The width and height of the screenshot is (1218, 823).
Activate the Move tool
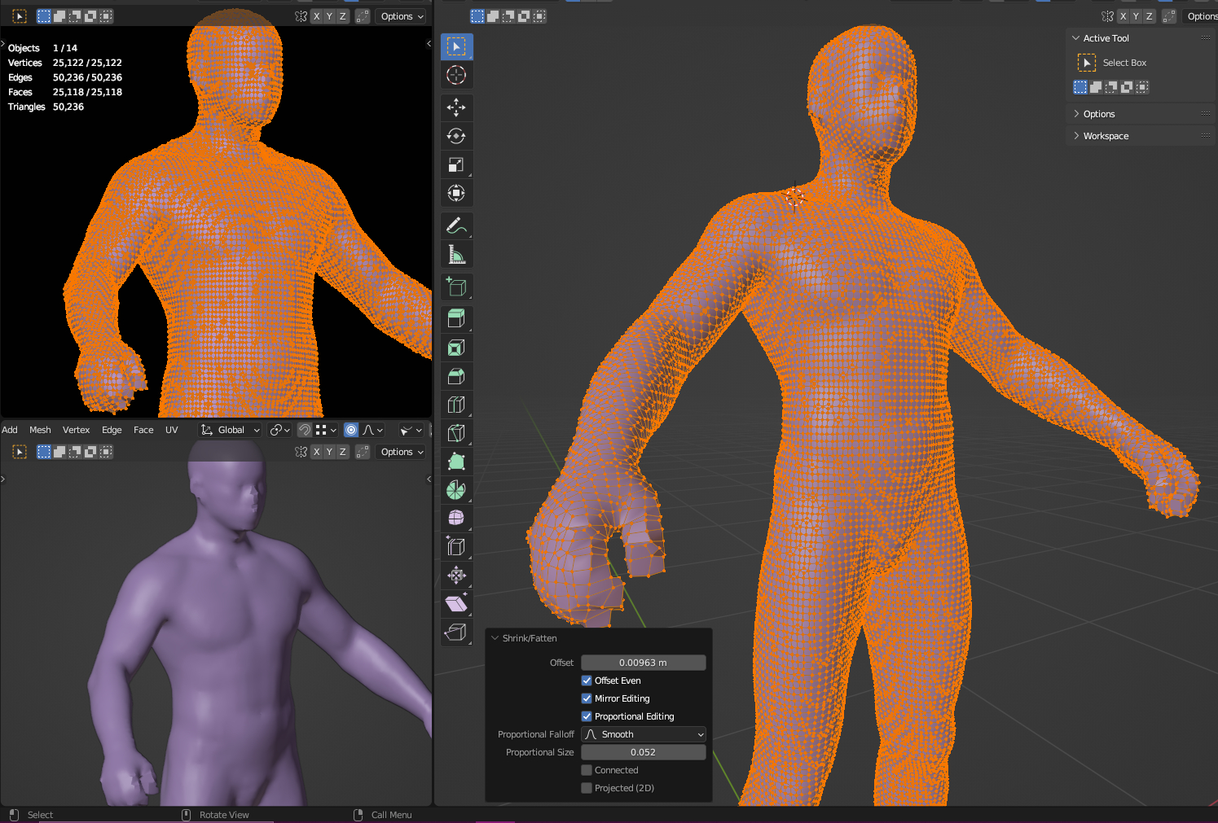coord(456,107)
